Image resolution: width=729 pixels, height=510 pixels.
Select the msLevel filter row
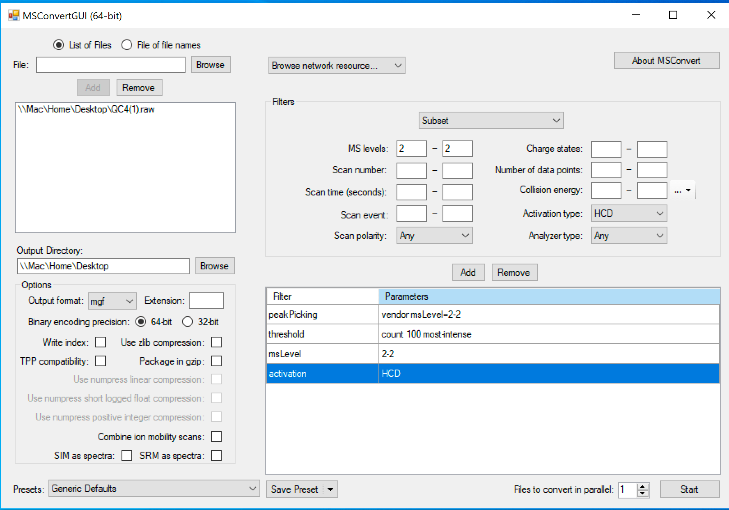(x=493, y=354)
